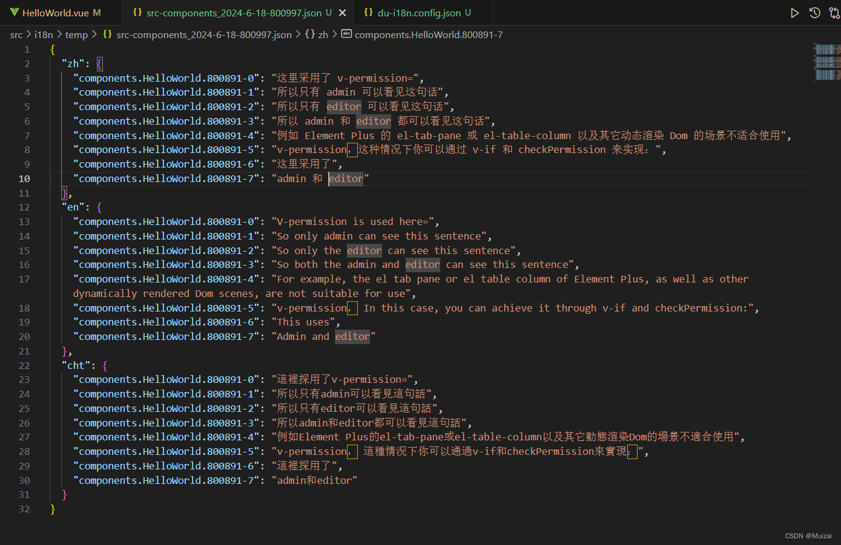841x545 pixels.
Task: Click the braces icon on the src-components tab
Action: pyautogui.click(x=137, y=13)
